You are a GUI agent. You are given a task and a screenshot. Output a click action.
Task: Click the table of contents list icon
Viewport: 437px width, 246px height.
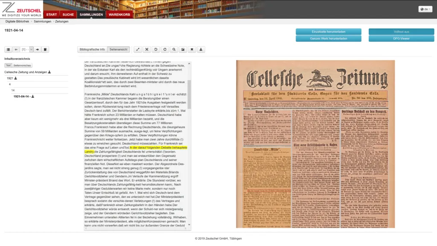point(8,50)
